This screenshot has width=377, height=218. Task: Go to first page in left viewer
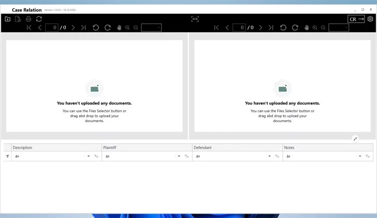pos(29,27)
